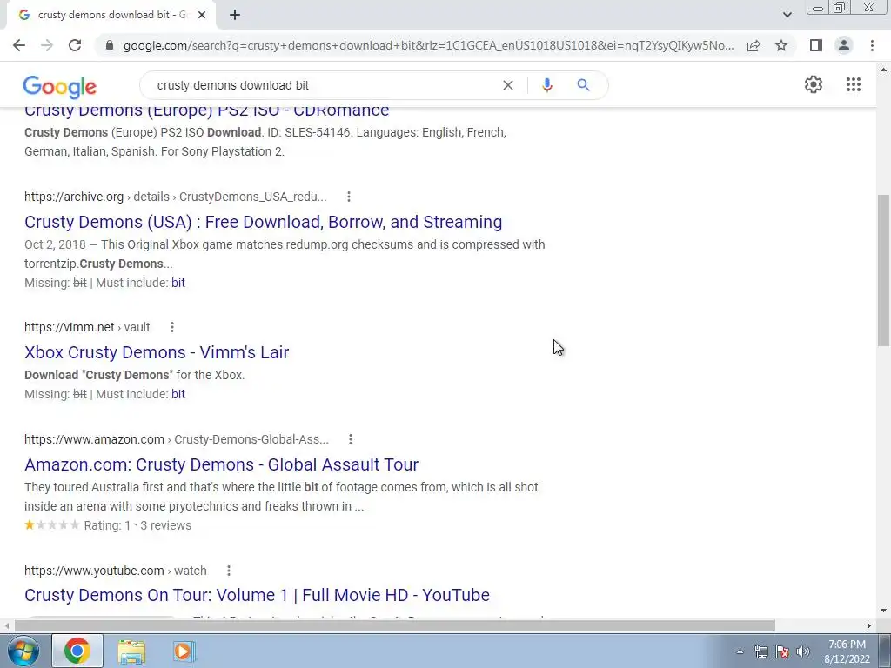This screenshot has height=668, width=891.
Task: Click horizontal scrollbar left arrow
Action: coord(7,625)
